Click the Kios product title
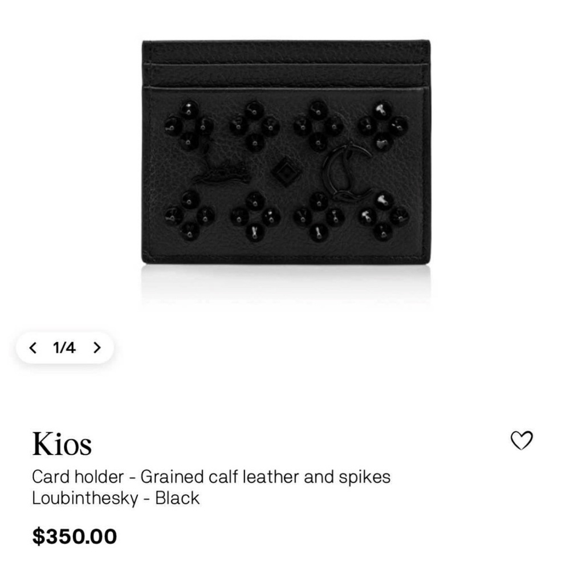Image resolution: width=570 pixels, height=570 pixels. [x=62, y=444]
